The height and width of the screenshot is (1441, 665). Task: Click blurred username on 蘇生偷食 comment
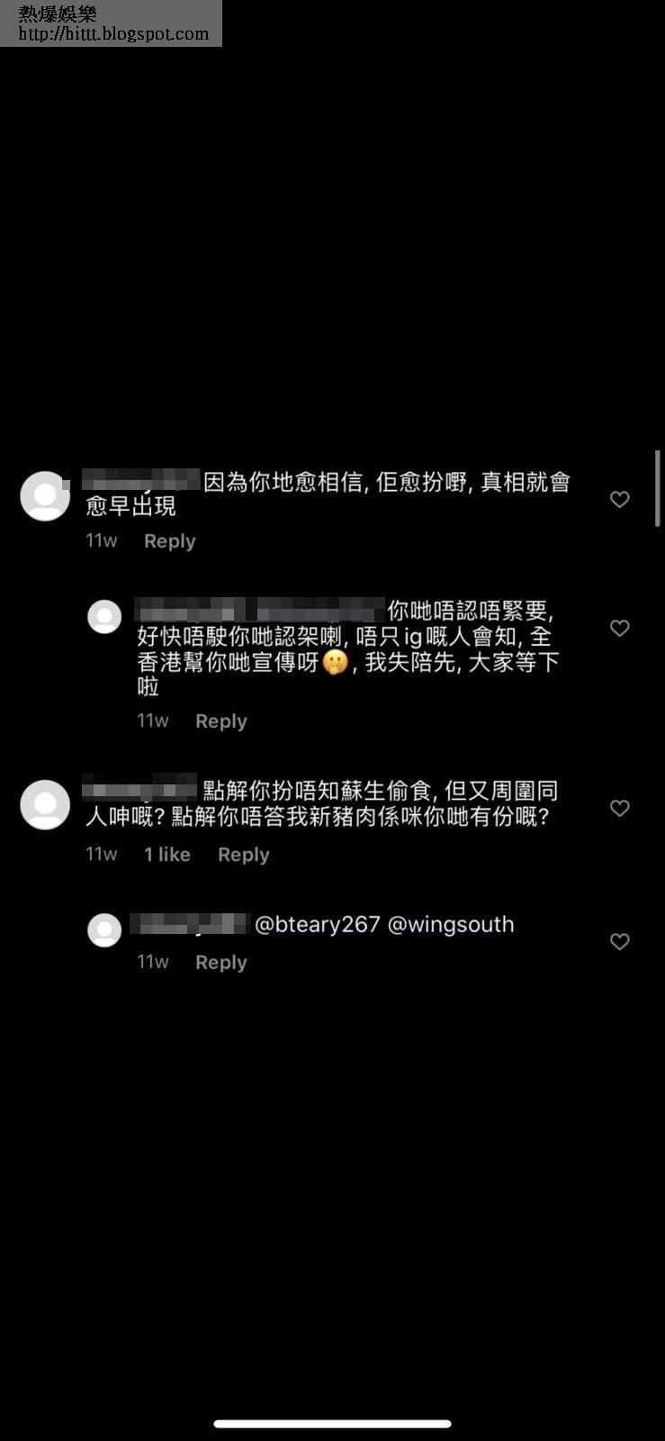click(139, 788)
